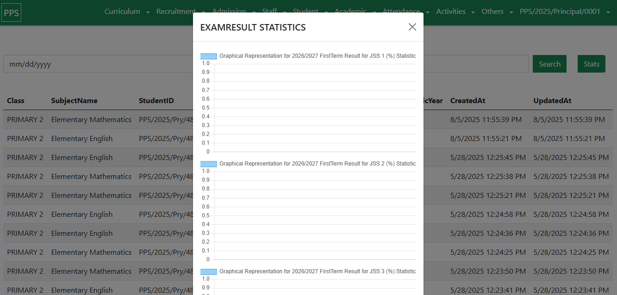Image resolution: width=617 pixels, height=295 pixels.
Task: Toggle JSS 3 chart legend swatch
Action: click(208, 272)
